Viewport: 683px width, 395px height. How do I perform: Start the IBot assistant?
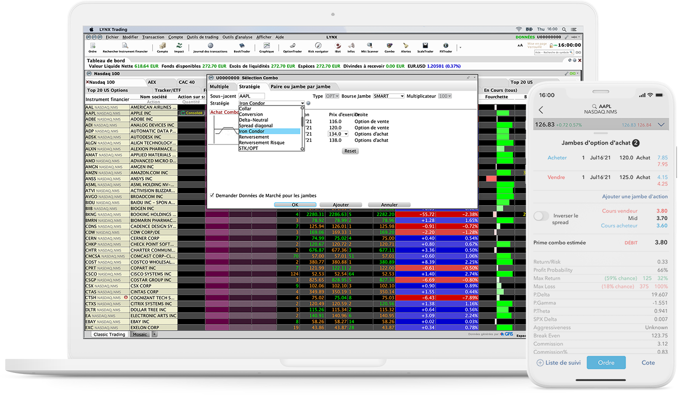point(338,48)
